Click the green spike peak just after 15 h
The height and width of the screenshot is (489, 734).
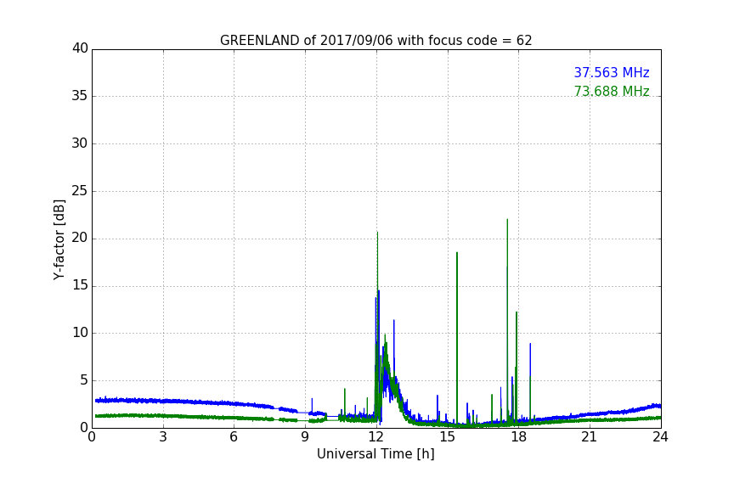coord(457,253)
